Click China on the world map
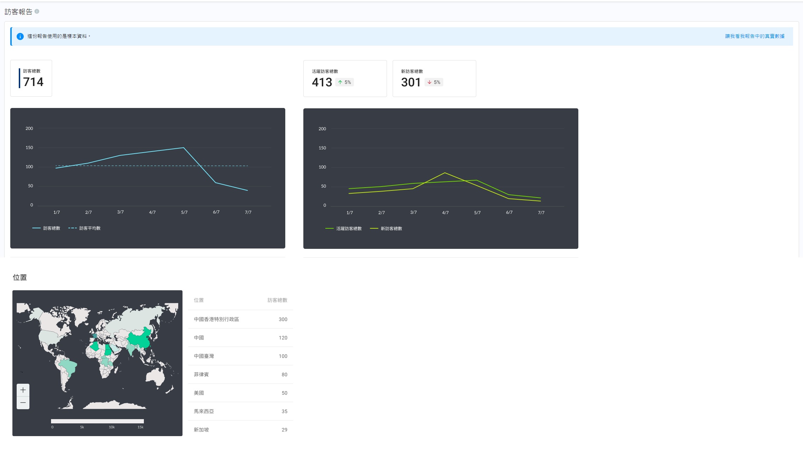The height and width of the screenshot is (457, 803). click(139, 339)
